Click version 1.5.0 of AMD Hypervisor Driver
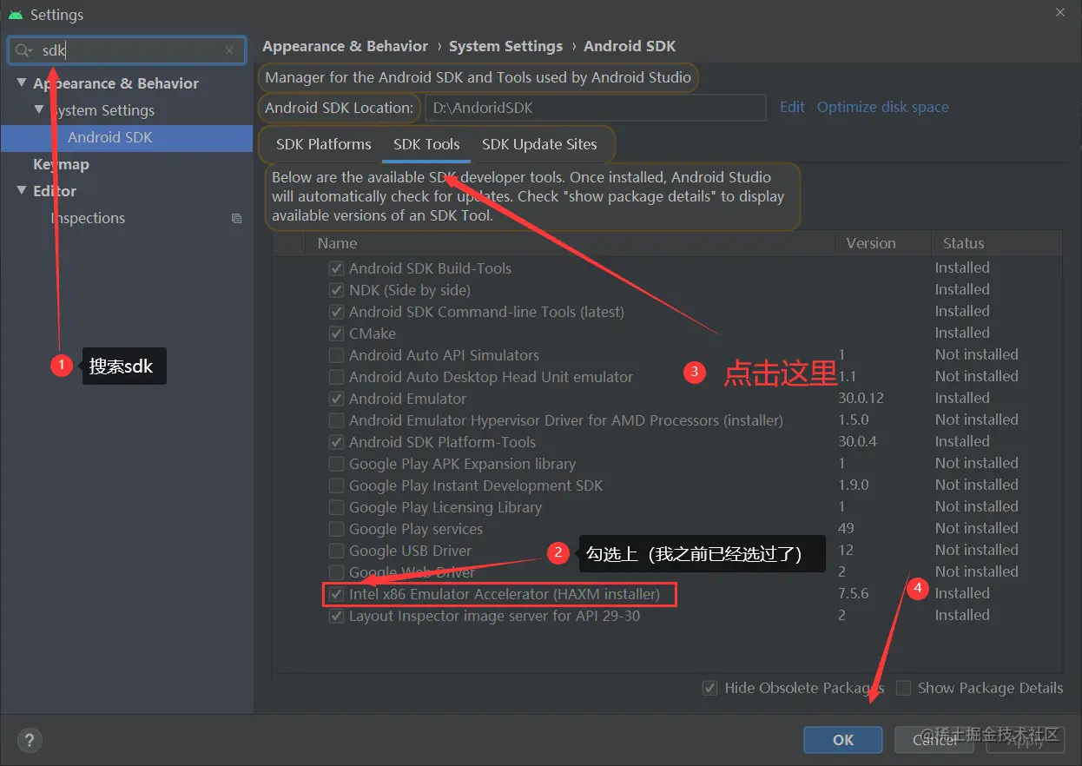 pyautogui.click(x=854, y=419)
